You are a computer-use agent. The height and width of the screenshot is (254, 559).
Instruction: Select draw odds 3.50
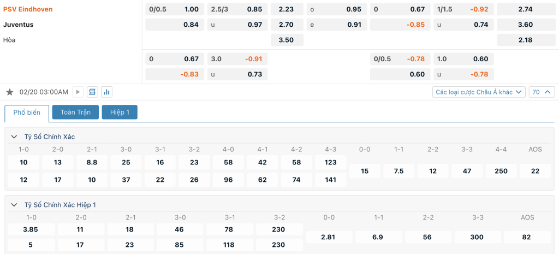(287, 40)
